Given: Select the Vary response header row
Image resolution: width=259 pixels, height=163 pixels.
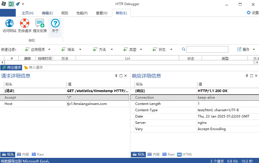Looking at the screenshot, I should [195, 129].
